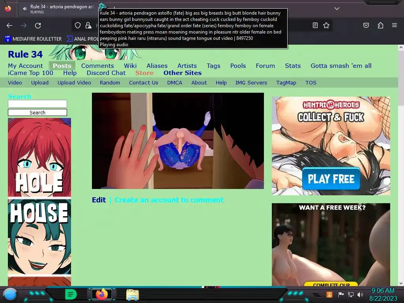Viewport: 404px width, 303px height.
Task: Focus the Search text field
Action: [x=37, y=104]
